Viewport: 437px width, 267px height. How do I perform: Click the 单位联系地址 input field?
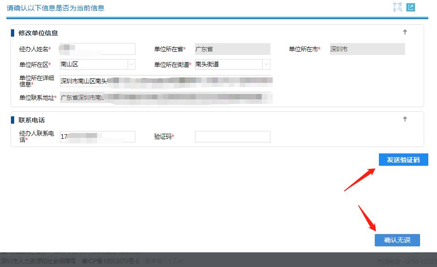tap(165, 97)
